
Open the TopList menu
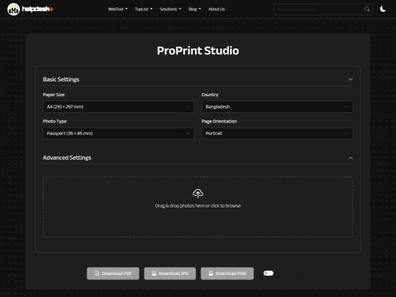point(144,9)
